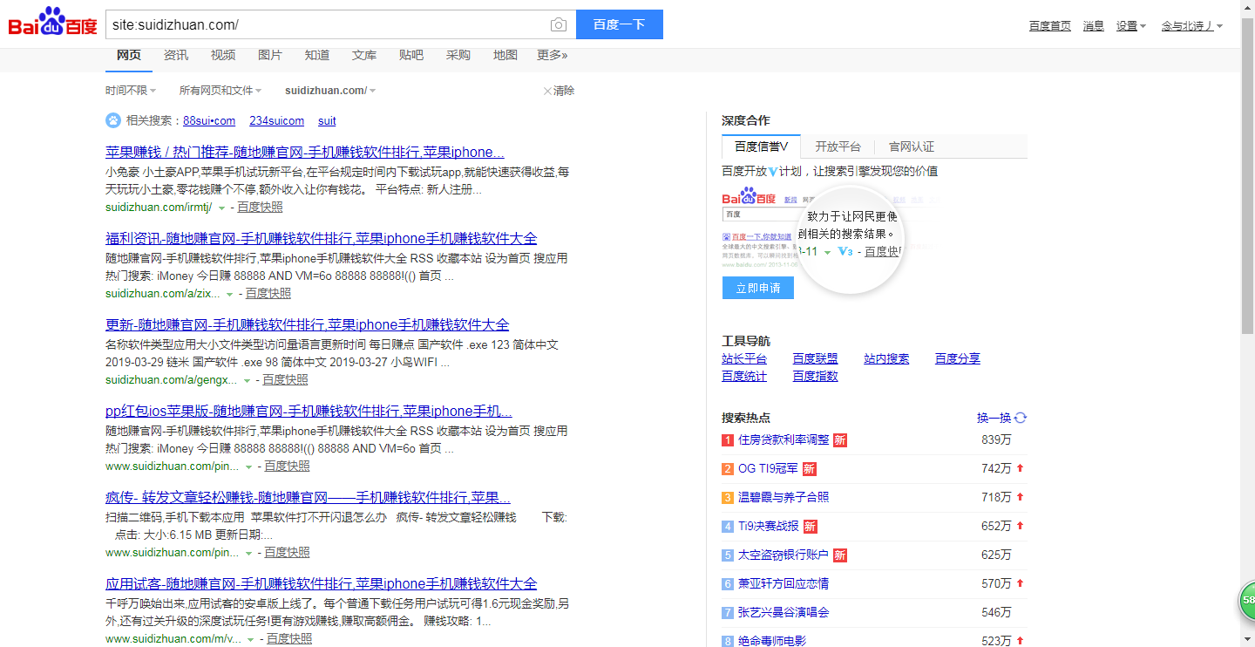The width and height of the screenshot is (1255, 647).
Task: Expand arrow next to suidizhuan.com/a/gengx... result
Action: [x=248, y=380]
